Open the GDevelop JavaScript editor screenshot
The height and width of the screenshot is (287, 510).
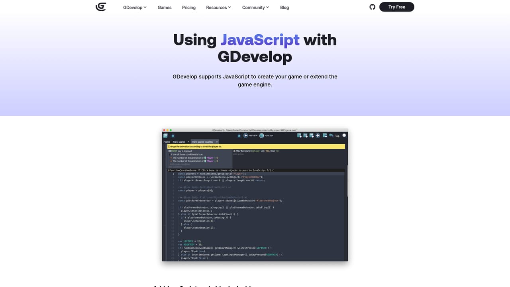point(255,195)
